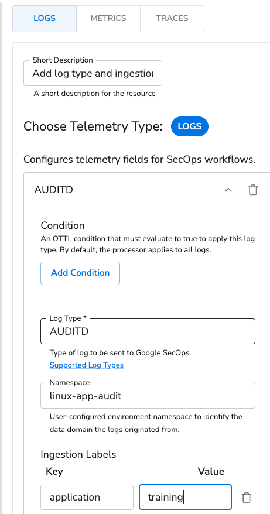Click the Condition heading text
This screenshot has height=514, width=270.
click(x=63, y=225)
